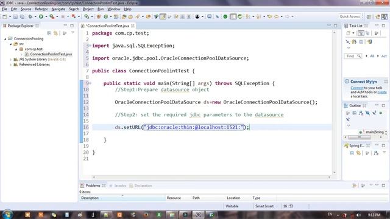390x219 pixels.
Task: Open the Window menu
Action: (114, 9)
